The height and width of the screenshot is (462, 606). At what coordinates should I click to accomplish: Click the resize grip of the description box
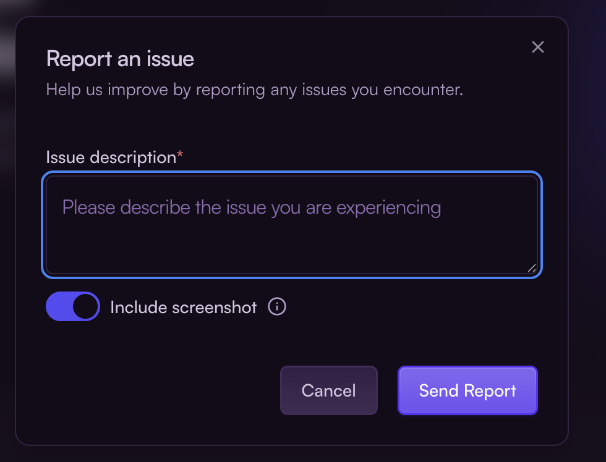pos(532,268)
